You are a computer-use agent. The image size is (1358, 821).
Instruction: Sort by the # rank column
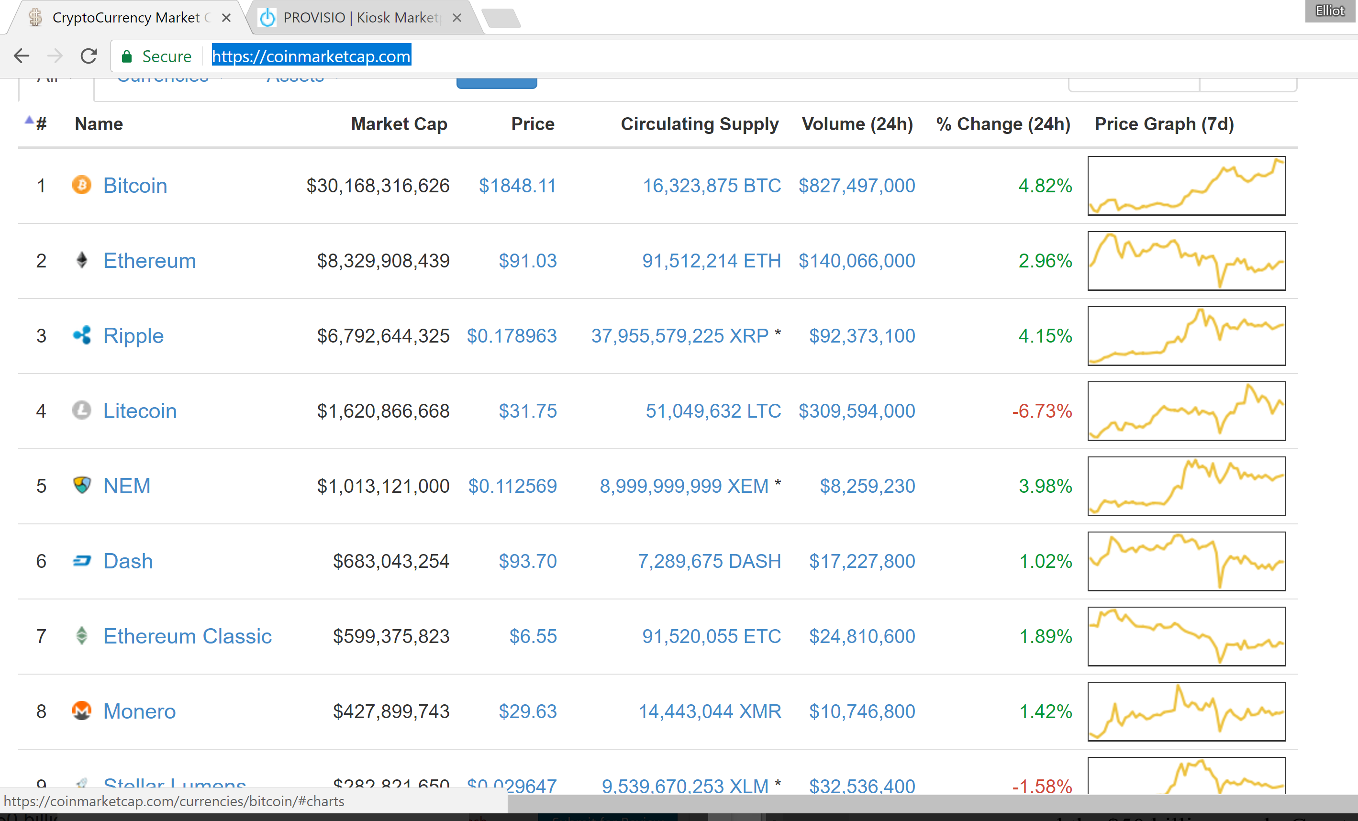(41, 124)
